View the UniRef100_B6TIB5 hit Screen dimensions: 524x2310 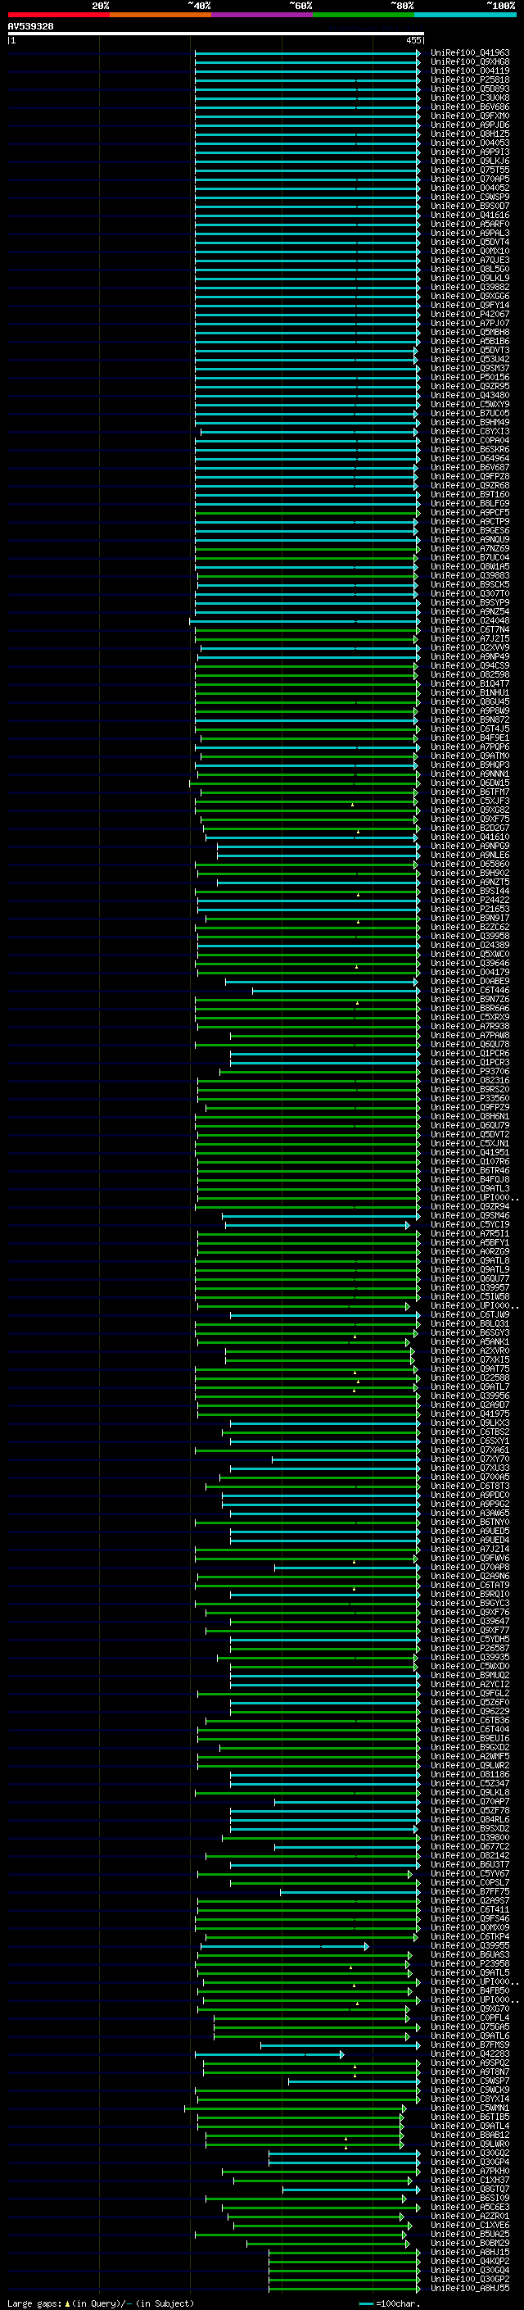pos(470,2117)
